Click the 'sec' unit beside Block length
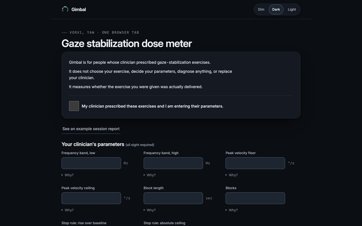362x226 pixels. [209, 198]
